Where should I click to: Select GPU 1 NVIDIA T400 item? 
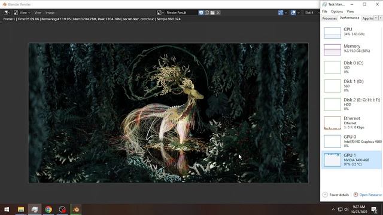351,160
